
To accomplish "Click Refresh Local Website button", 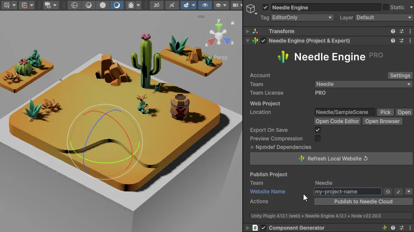I will (x=331, y=159).
